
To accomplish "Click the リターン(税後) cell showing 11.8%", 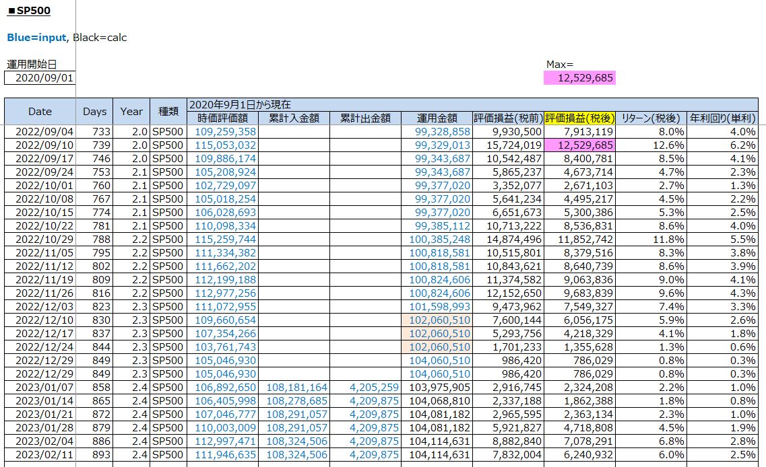I will pos(651,240).
